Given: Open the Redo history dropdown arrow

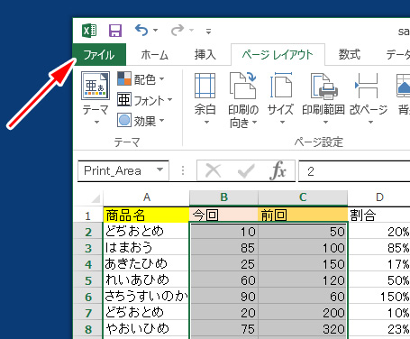Looking at the screenshot, I should 191,31.
